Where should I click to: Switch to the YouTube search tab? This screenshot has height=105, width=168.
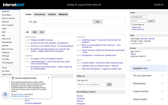[x=52, y=14]
